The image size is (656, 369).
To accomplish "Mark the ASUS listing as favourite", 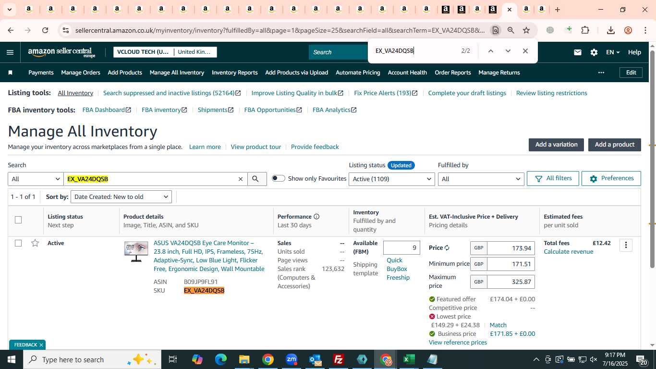I will click(35, 243).
